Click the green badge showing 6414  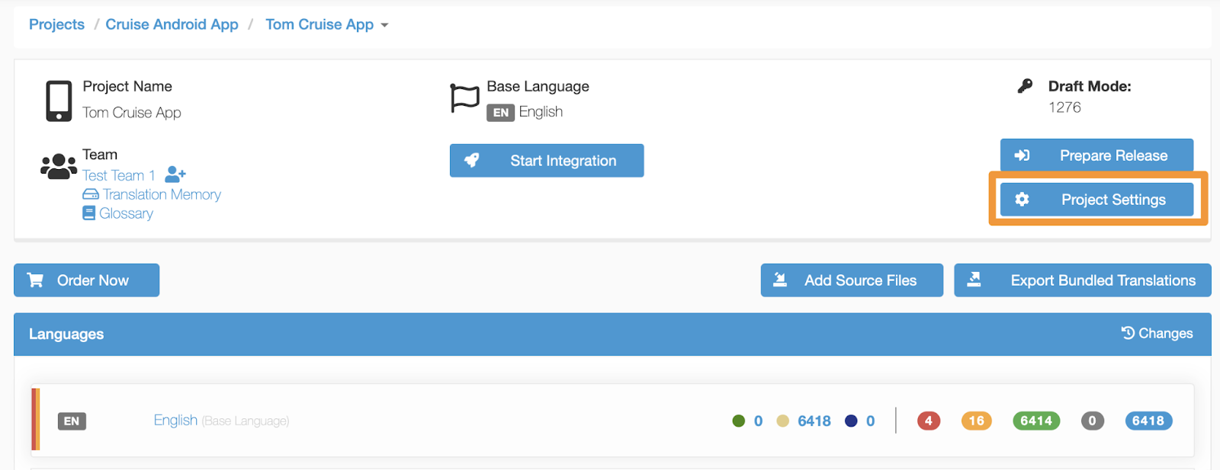pos(1035,420)
